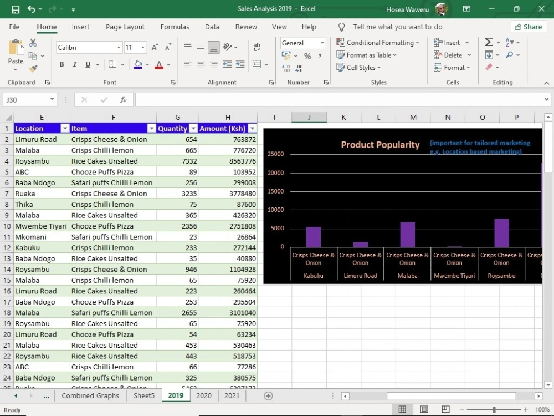Open the 2020 sheet tab
The width and height of the screenshot is (554, 416).
point(203,395)
